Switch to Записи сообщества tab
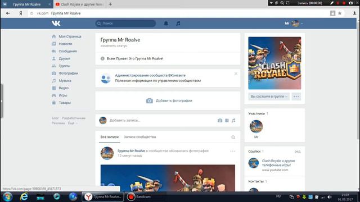Viewport: 360px width, 202px height. pyautogui.click(x=139, y=137)
